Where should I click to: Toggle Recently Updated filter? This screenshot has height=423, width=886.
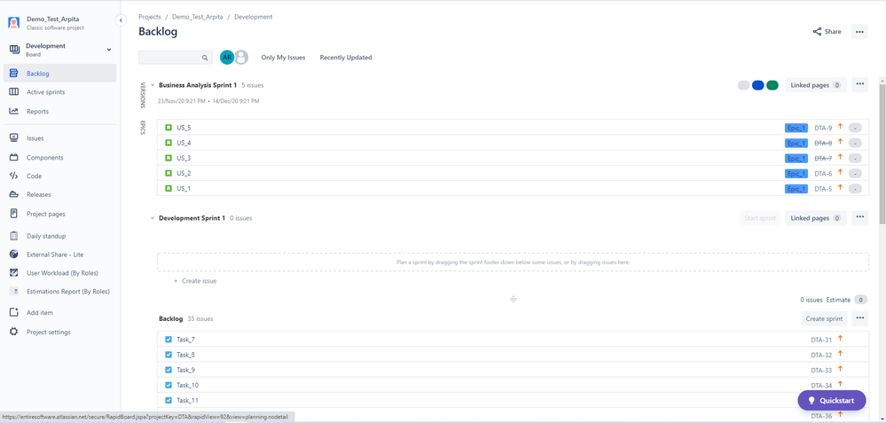(346, 58)
